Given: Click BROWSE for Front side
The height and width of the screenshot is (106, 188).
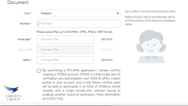Looking at the screenshot, I should tap(107, 39).
